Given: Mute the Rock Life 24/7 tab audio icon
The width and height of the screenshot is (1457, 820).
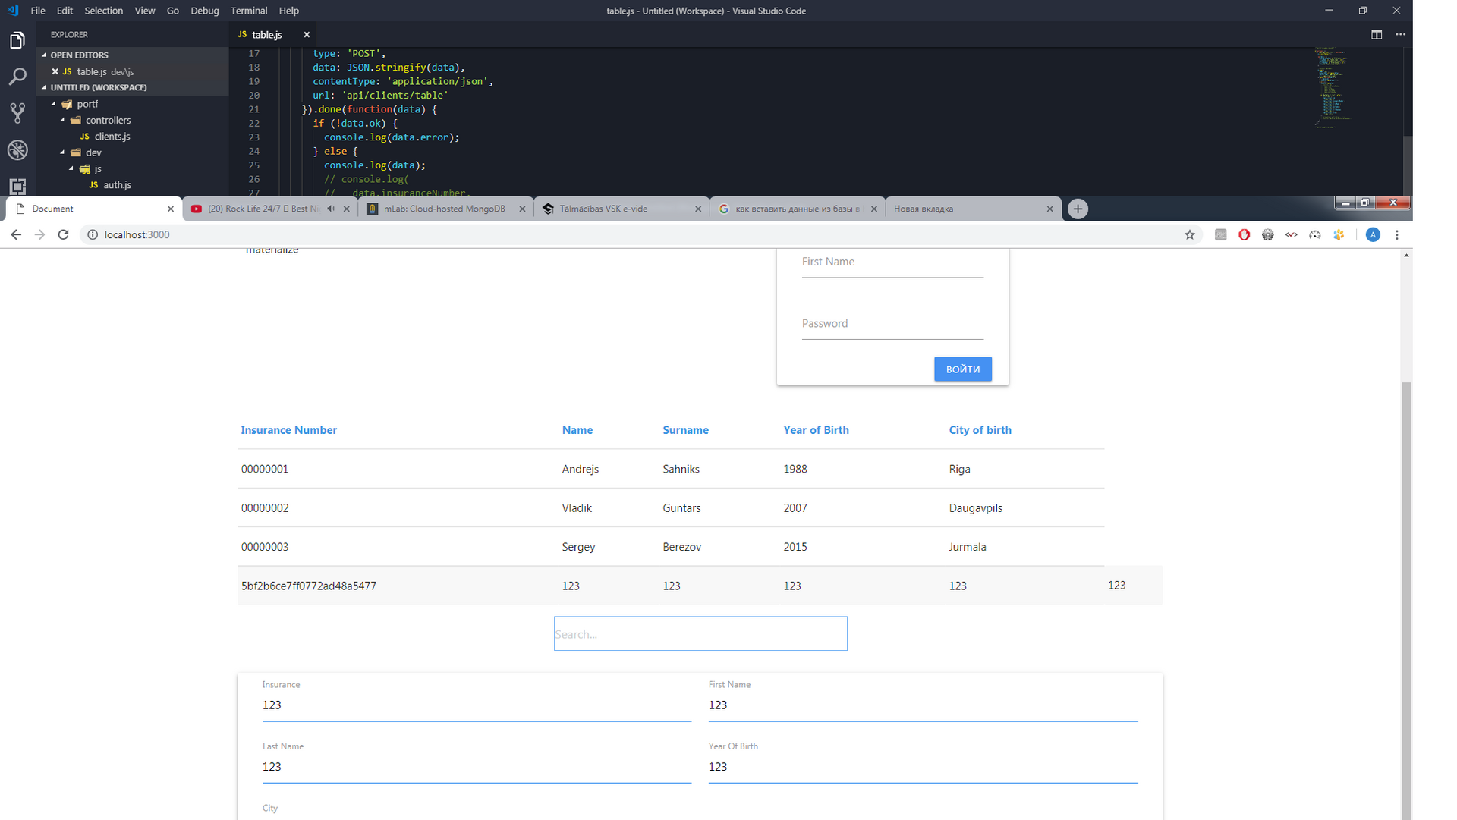Looking at the screenshot, I should (331, 209).
